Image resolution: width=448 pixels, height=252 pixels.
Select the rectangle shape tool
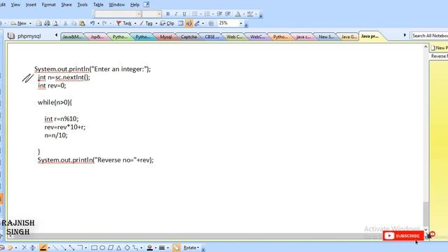click(94, 248)
